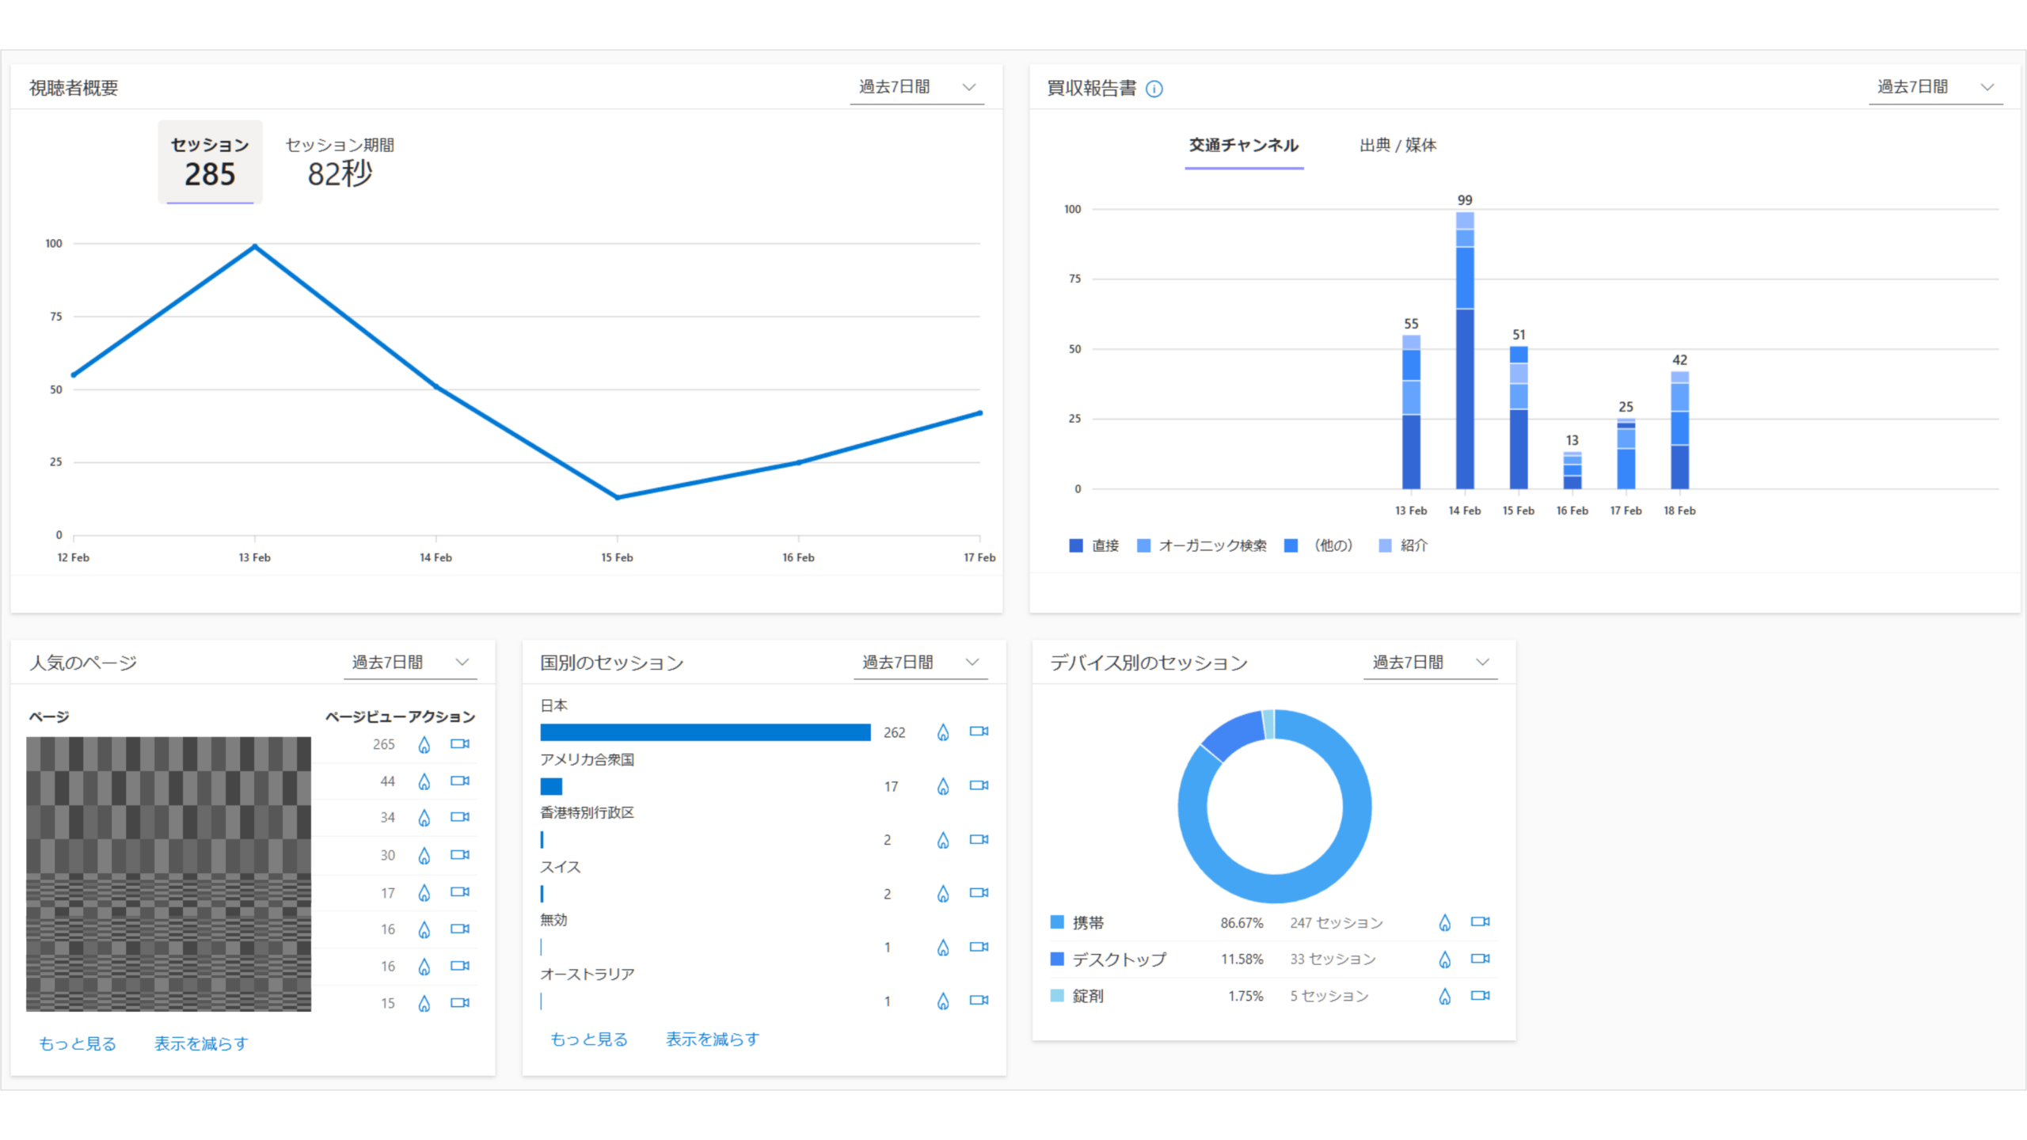Click the 14 Feb bar showing 99

click(x=1464, y=356)
